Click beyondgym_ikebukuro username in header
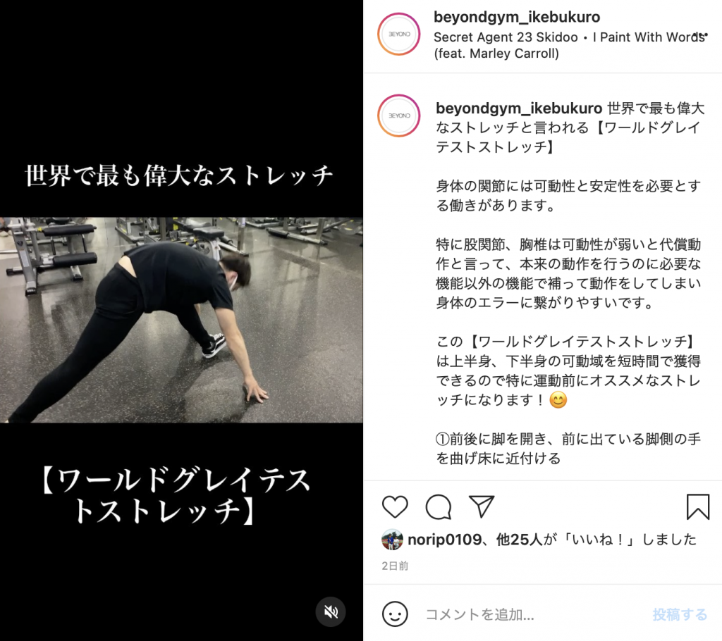The height and width of the screenshot is (641, 722). [x=517, y=17]
